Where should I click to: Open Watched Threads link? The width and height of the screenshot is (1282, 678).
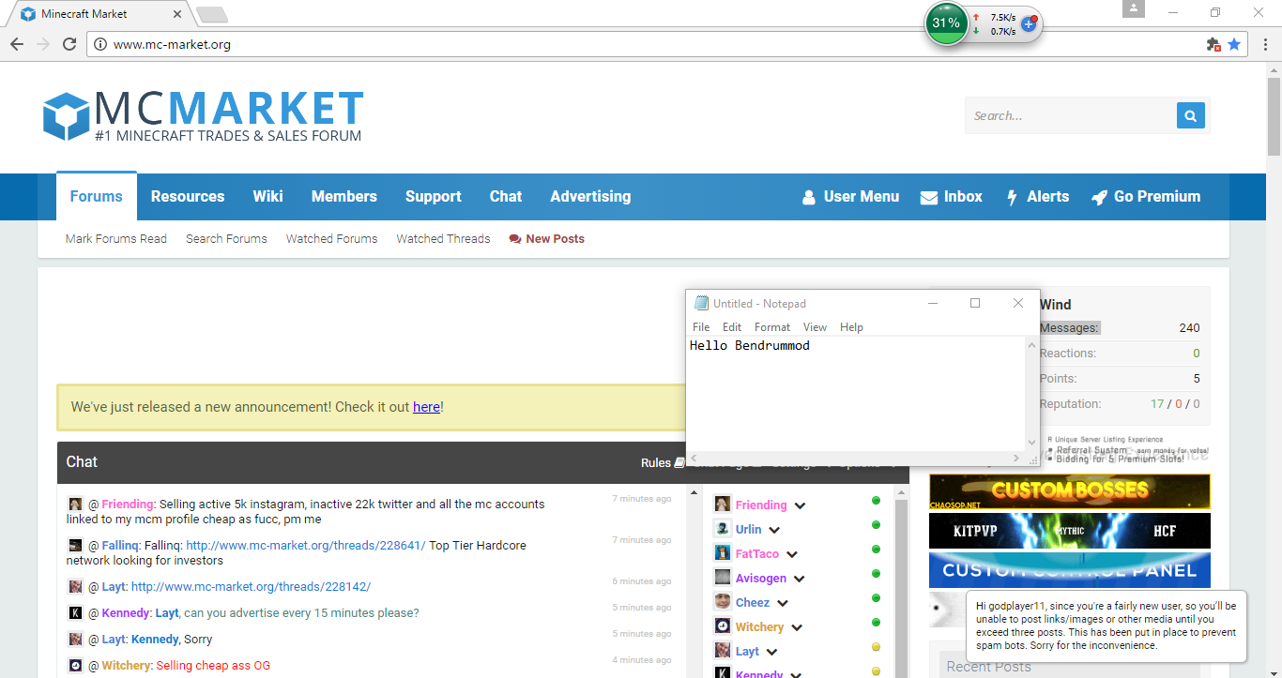pos(443,239)
